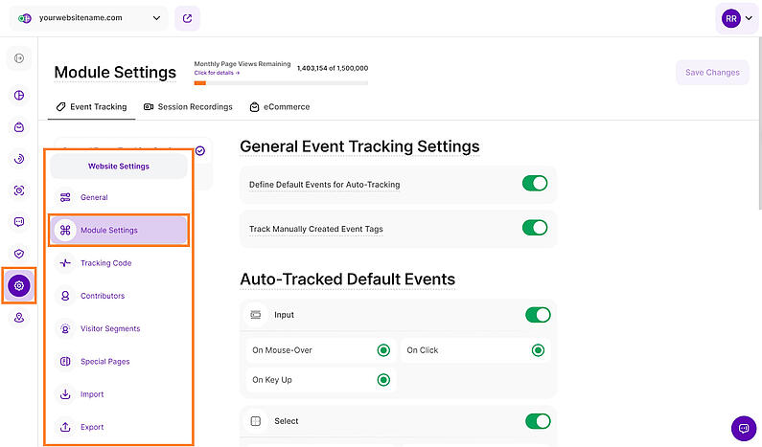Viewport: 762px width, 447px height.
Task: Expand the sidebar with arrow icon
Action: [x=19, y=58]
